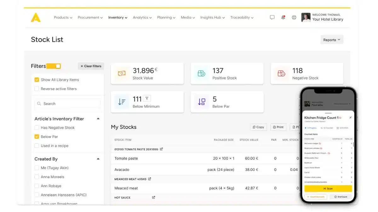Open the chat message icon
This screenshot has height=212, width=378.
[272, 18]
